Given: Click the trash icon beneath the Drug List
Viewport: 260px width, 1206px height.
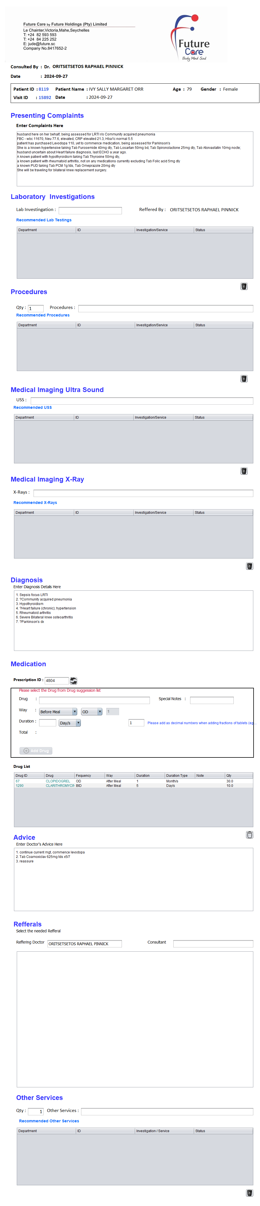Looking at the screenshot, I should pos(249,834).
